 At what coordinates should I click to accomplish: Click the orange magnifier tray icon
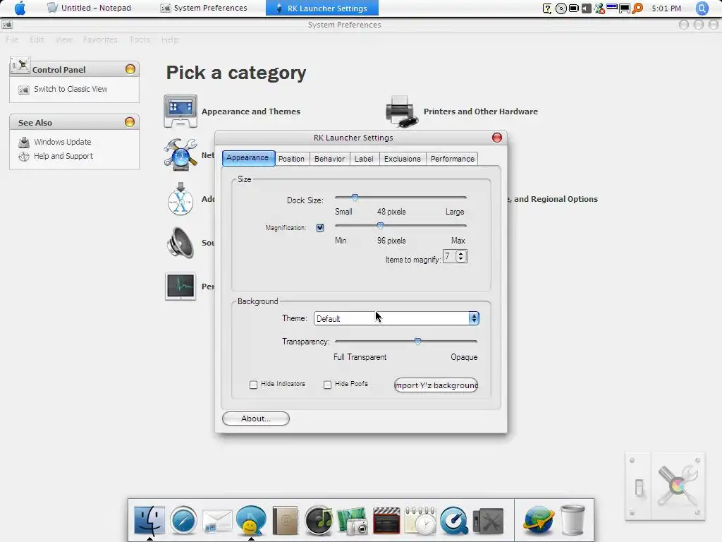637,8
